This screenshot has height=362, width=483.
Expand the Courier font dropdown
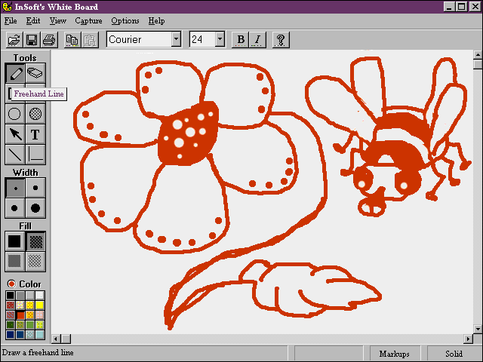[x=176, y=39]
